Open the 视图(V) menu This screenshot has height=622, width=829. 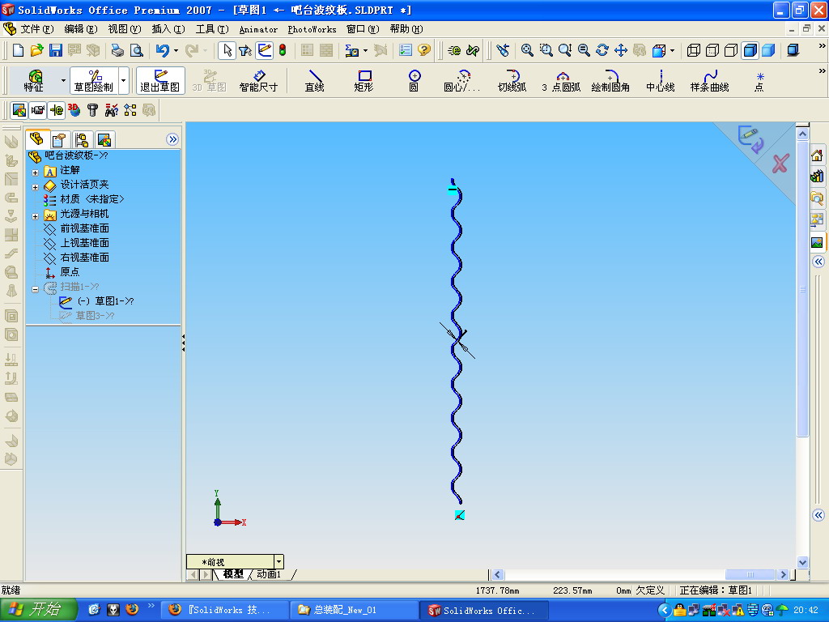point(124,29)
